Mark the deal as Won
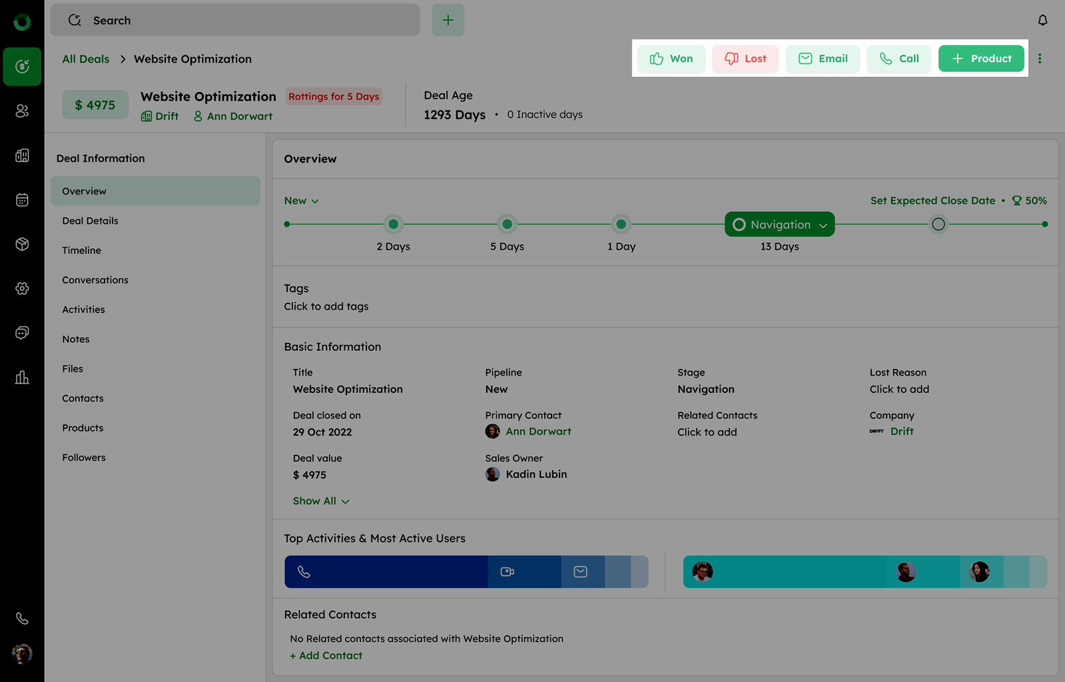Viewport: 1065px width, 682px height. click(671, 59)
